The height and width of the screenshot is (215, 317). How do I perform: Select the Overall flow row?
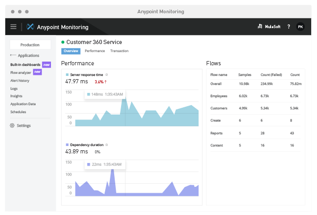tap(255, 84)
